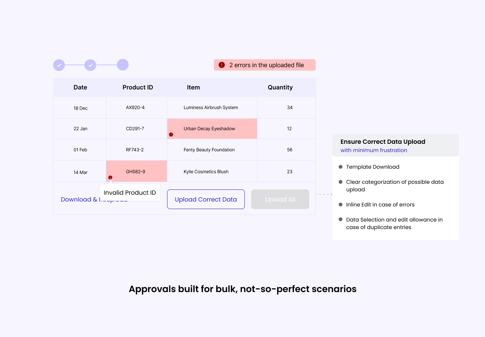This screenshot has width=485, height=337.
Task: Click the Product ID column header
Action: pyautogui.click(x=138, y=87)
